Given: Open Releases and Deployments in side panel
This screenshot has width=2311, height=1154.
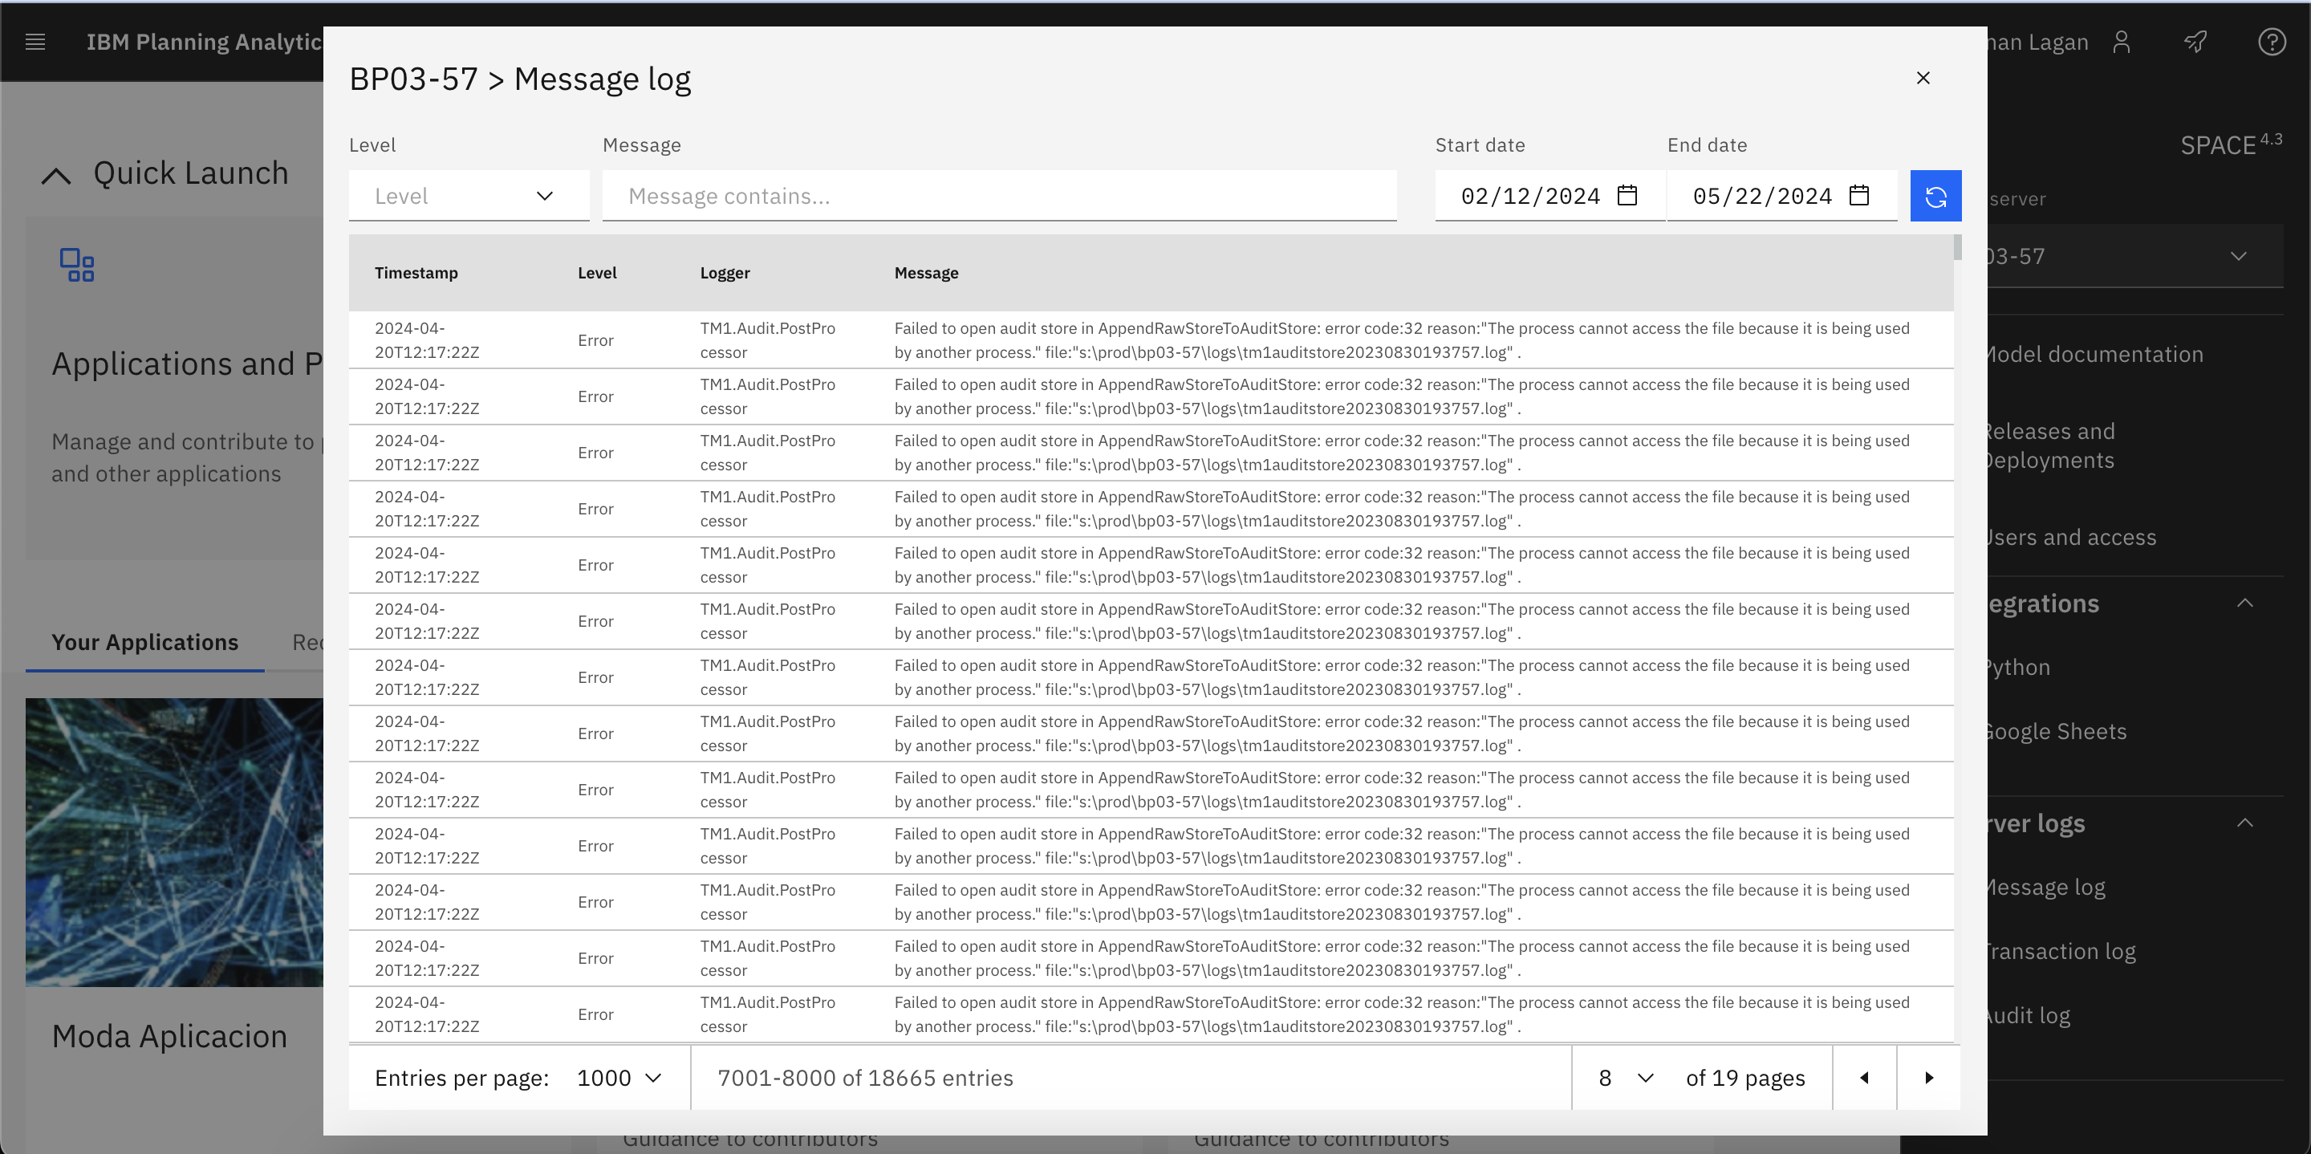Looking at the screenshot, I should pyautogui.click(x=2050, y=446).
